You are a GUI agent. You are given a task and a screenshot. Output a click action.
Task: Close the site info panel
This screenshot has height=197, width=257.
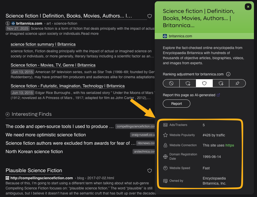pos(248,7)
